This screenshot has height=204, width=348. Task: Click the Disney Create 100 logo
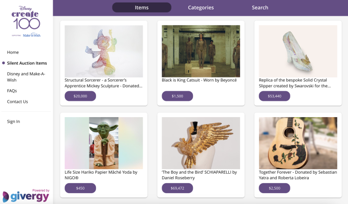26,21
